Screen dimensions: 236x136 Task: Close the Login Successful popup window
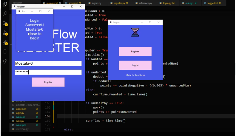tap(49, 11)
